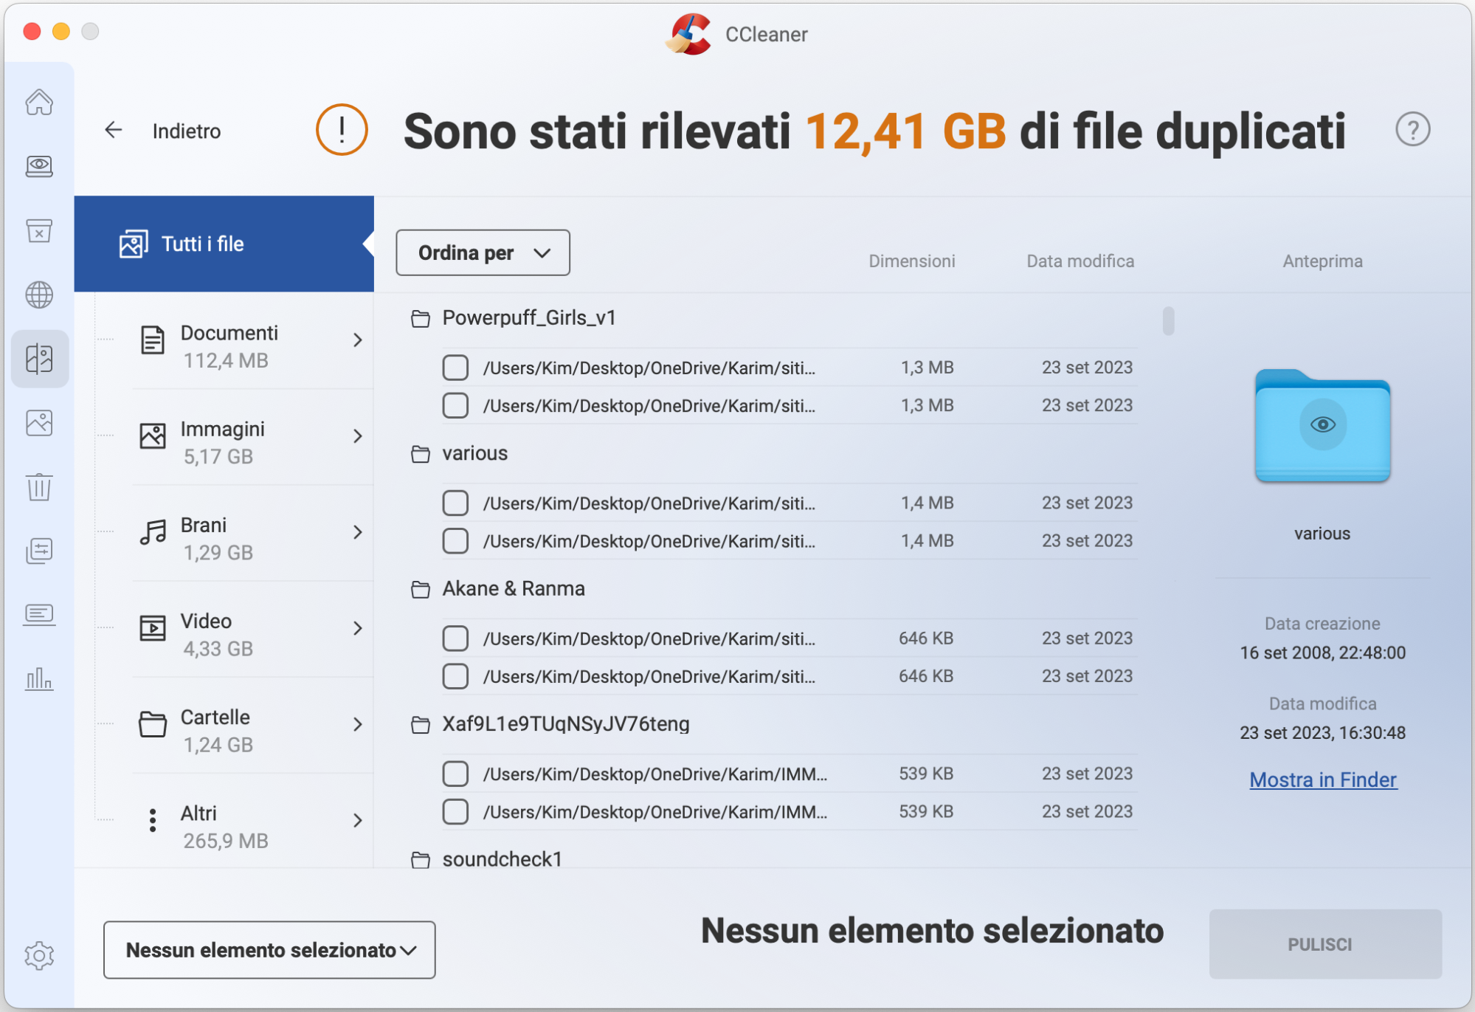Expand the Altri category chevron

point(358,820)
